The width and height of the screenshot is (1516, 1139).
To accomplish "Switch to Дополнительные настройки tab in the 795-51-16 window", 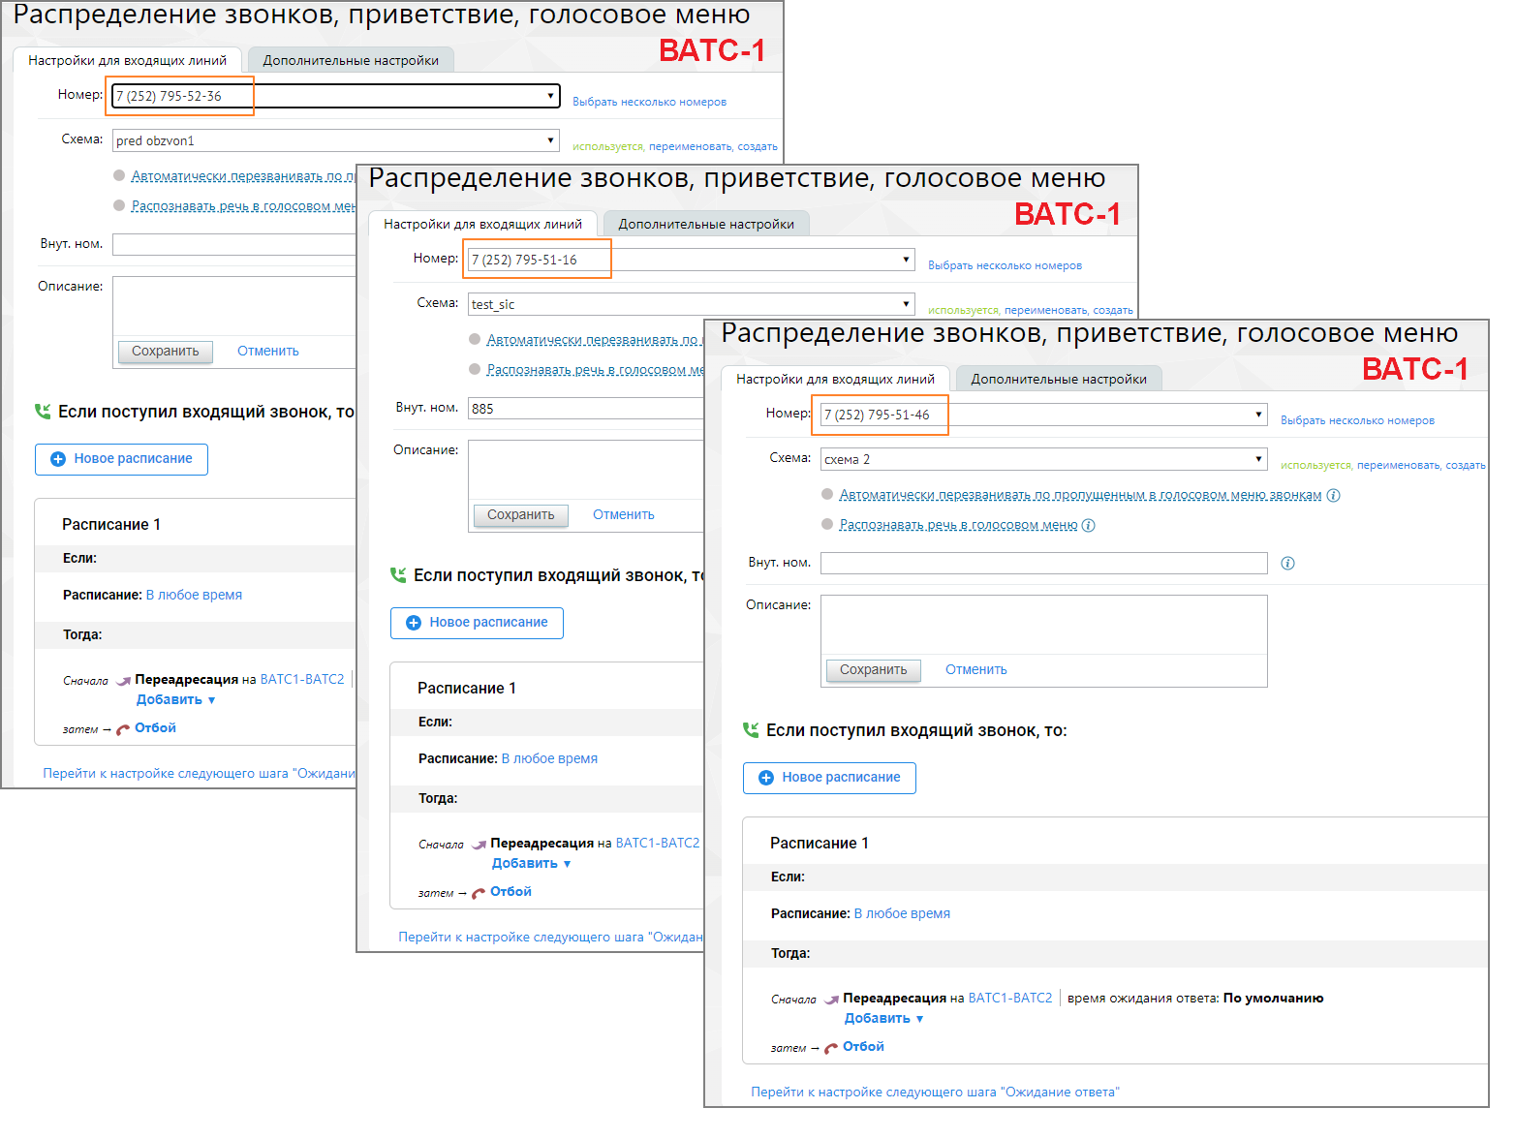I will [x=706, y=224].
